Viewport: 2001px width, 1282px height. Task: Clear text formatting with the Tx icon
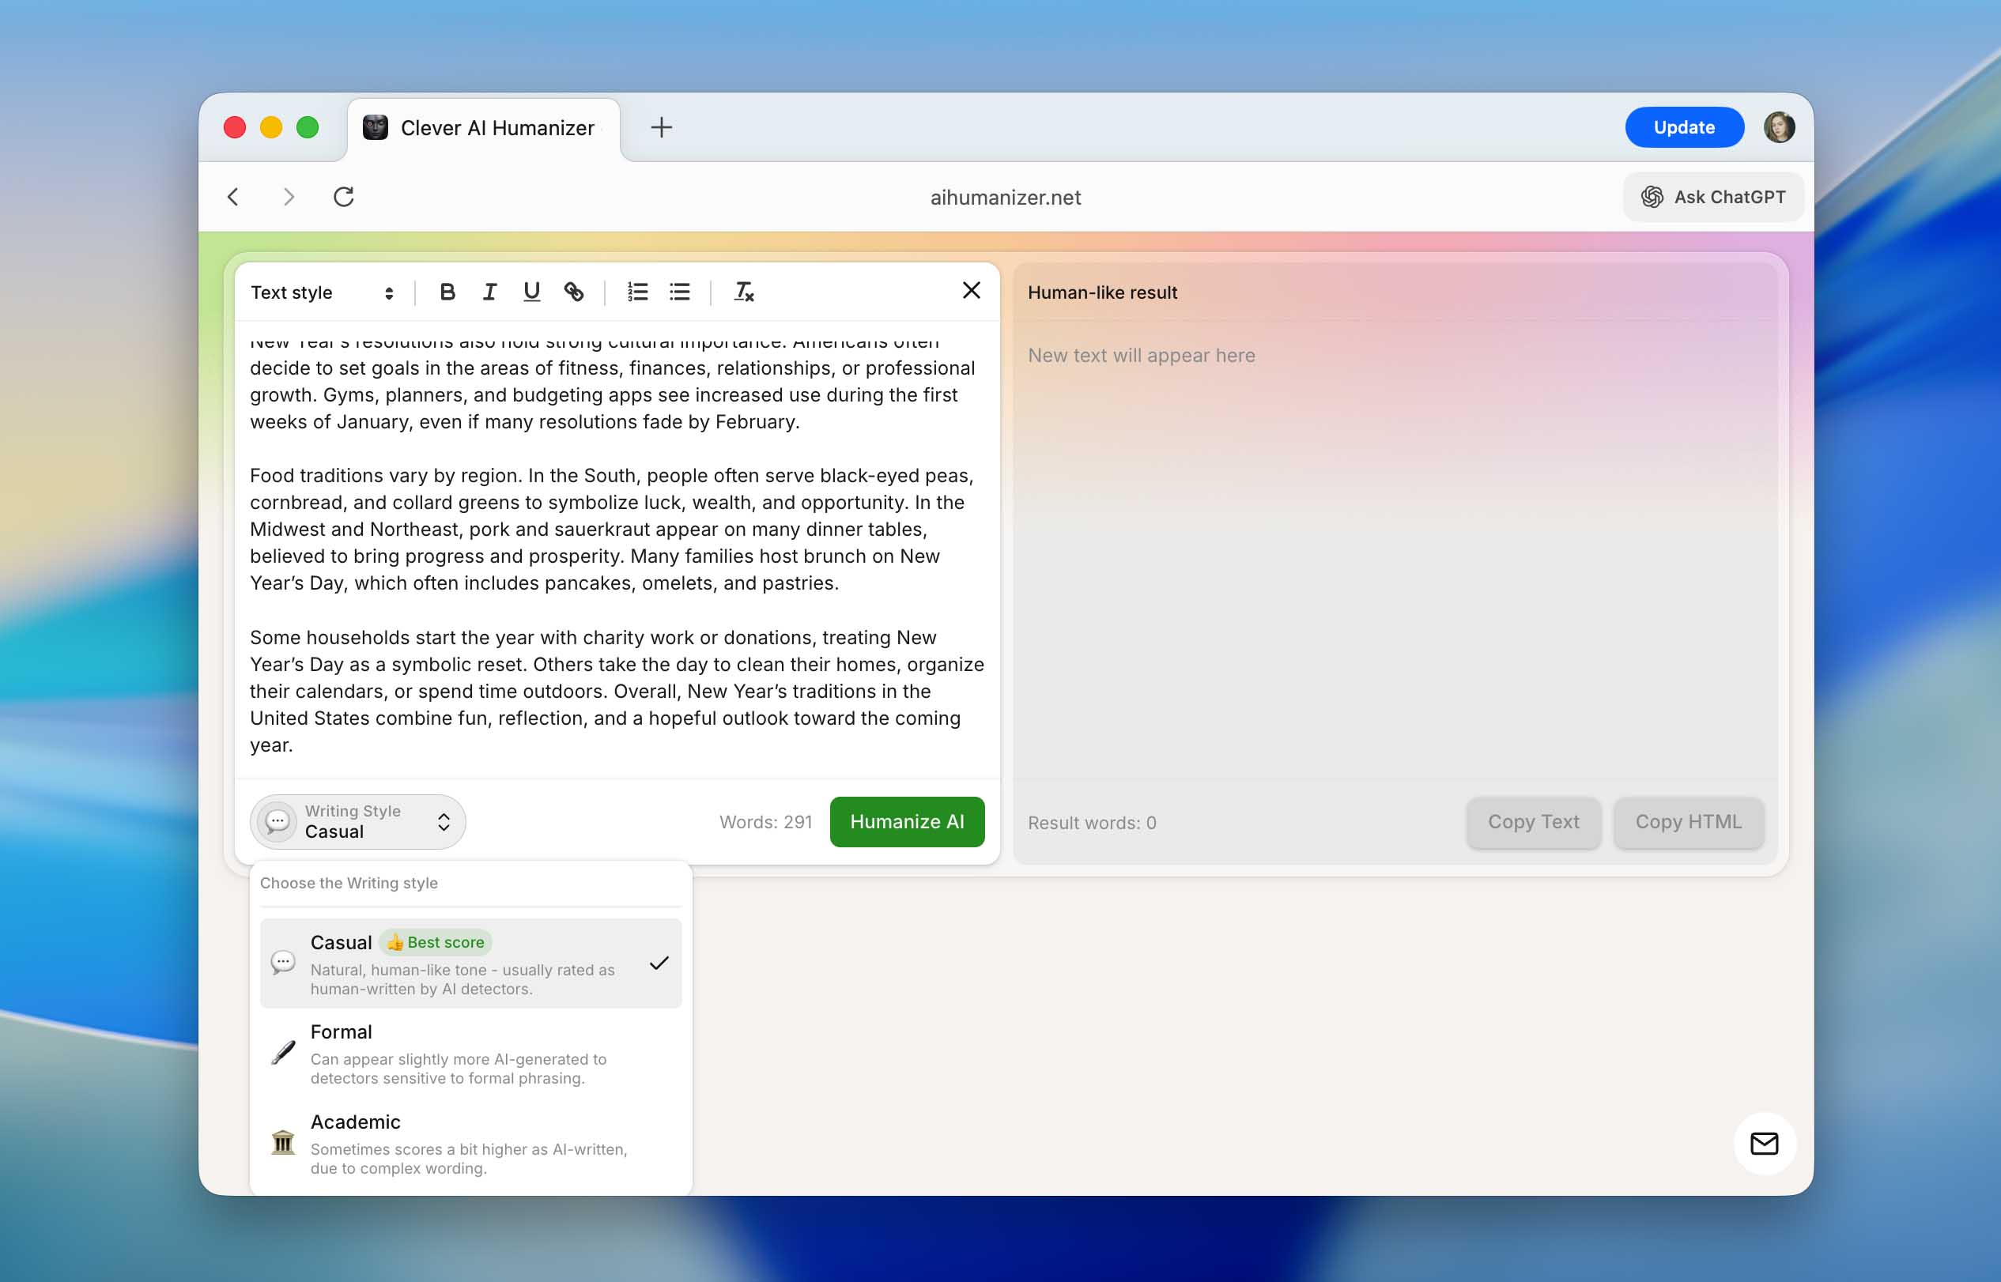tap(744, 292)
